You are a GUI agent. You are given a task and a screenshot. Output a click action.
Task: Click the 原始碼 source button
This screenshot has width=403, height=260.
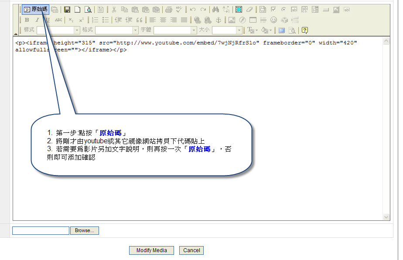(x=35, y=9)
